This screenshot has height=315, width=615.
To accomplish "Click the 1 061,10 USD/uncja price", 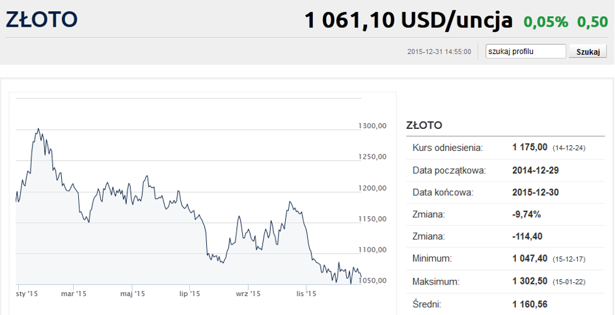I will click(x=408, y=21).
